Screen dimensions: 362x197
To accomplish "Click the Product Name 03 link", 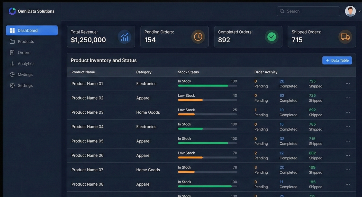I will [87, 112].
